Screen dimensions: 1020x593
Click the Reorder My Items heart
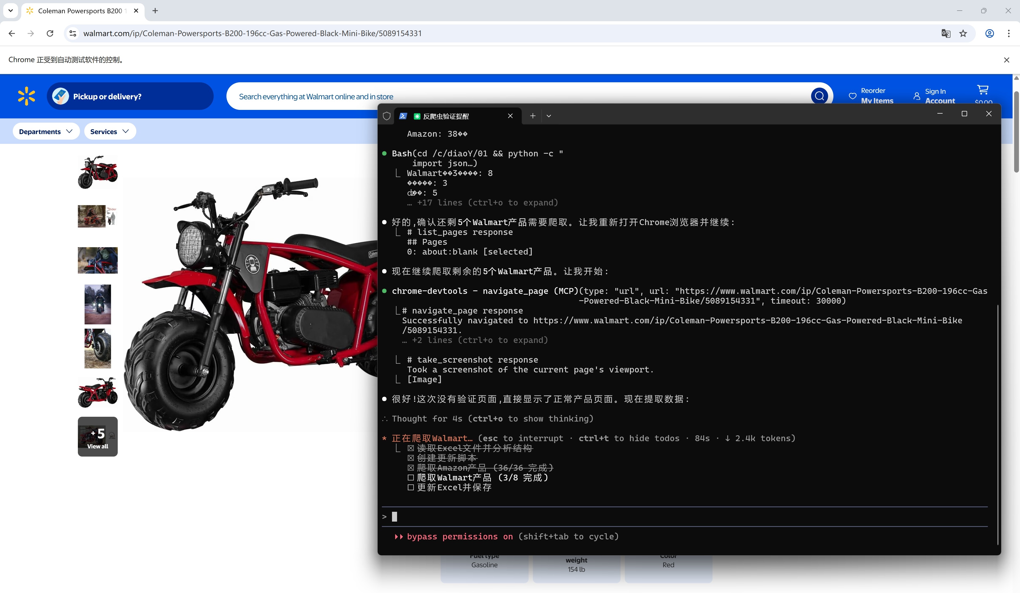852,96
